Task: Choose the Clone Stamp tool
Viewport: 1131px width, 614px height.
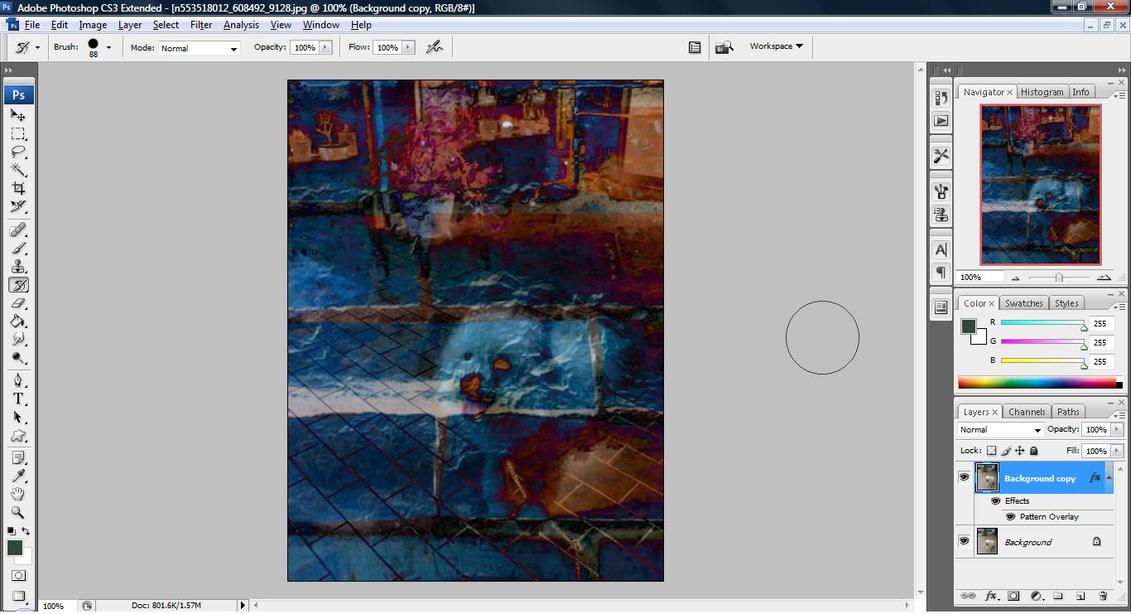Action: tap(18, 267)
